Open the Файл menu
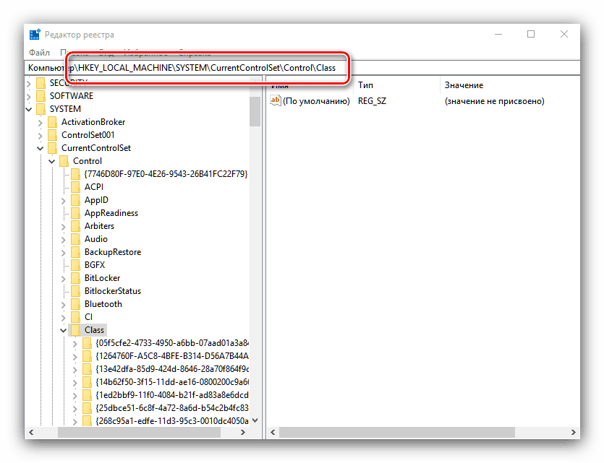Image resolution: width=604 pixels, height=463 pixels. click(39, 52)
